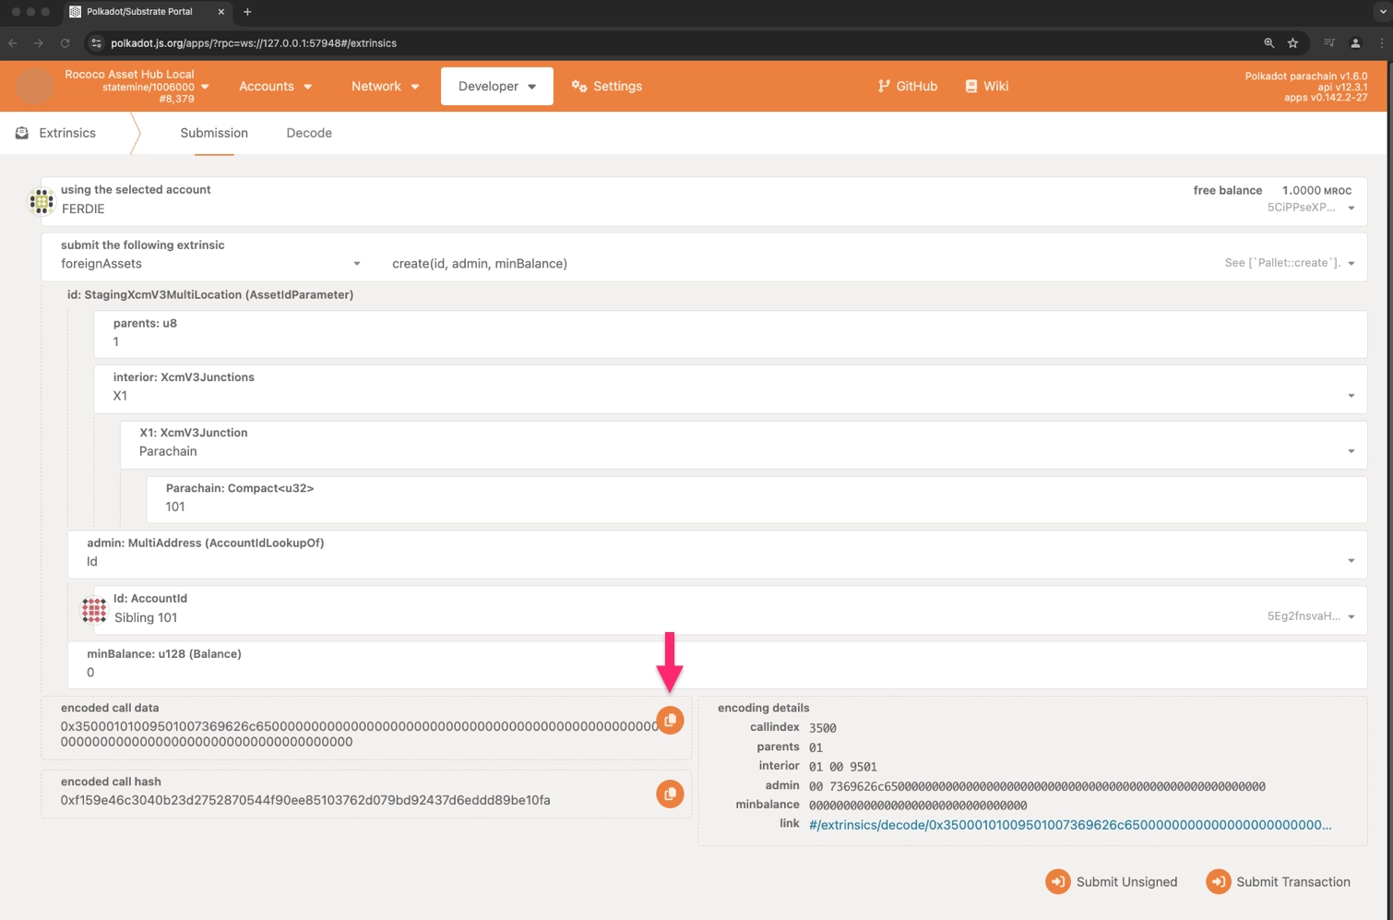Select the Submission tab
This screenshot has width=1393, height=920.
tap(214, 133)
